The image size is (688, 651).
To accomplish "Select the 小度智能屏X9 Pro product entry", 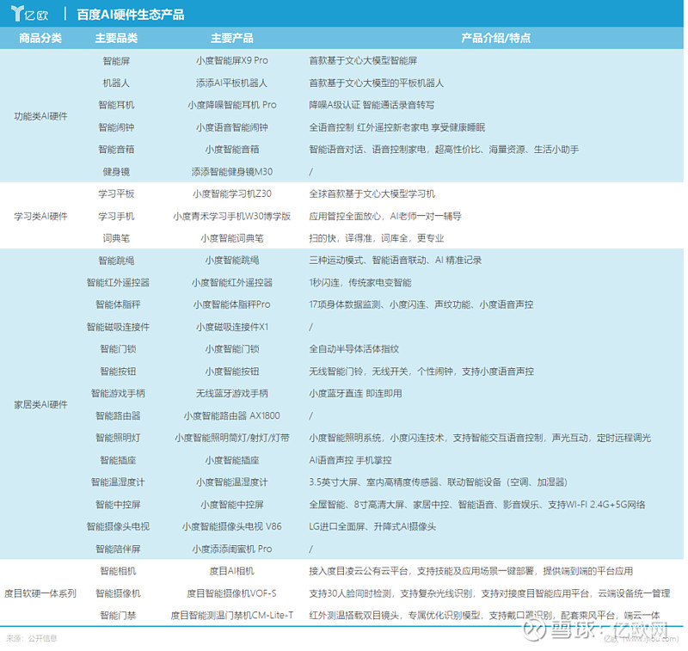I will click(230, 60).
